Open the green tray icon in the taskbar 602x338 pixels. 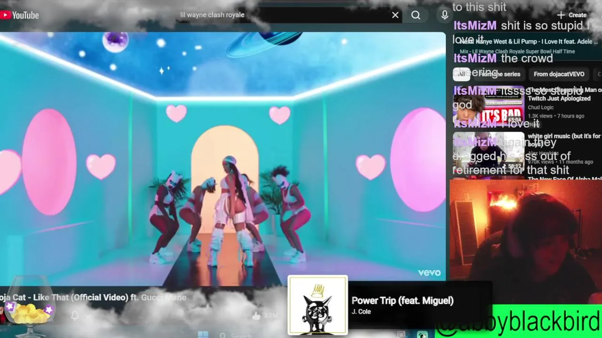422,335
